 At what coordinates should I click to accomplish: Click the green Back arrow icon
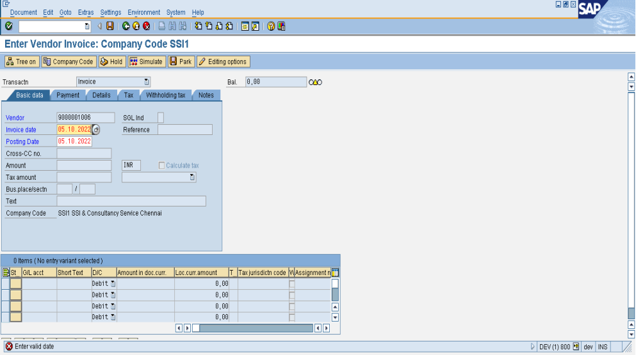(x=126, y=26)
